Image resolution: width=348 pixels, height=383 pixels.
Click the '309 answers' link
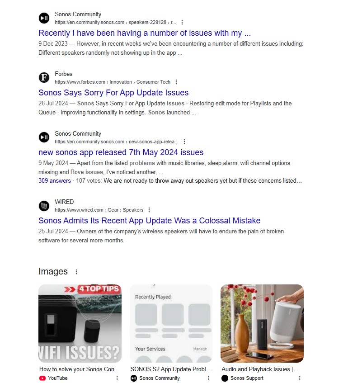coord(54,181)
